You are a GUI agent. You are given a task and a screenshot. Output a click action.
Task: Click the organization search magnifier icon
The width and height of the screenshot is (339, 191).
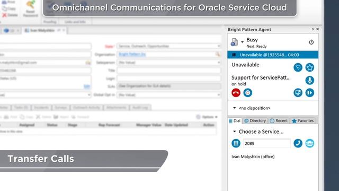[218, 54]
